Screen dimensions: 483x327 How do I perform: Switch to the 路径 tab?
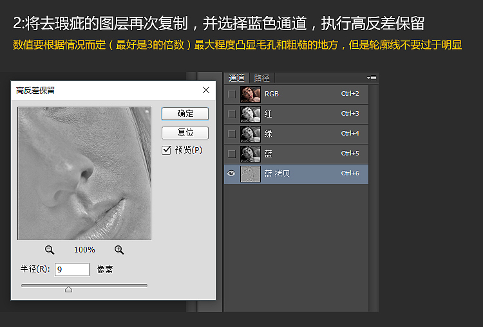pos(262,78)
